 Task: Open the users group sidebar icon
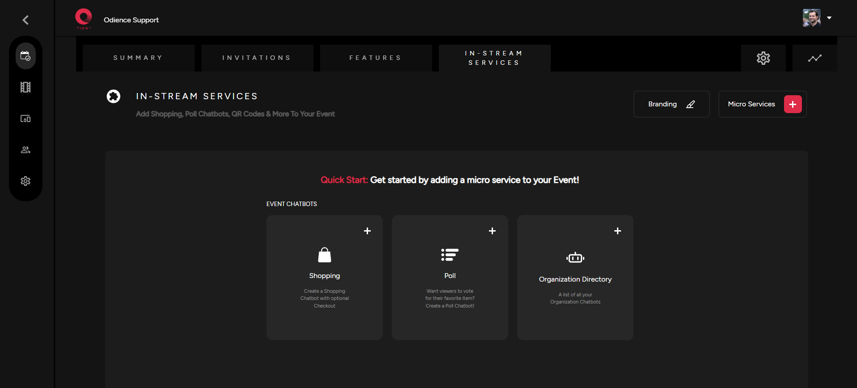(x=26, y=150)
